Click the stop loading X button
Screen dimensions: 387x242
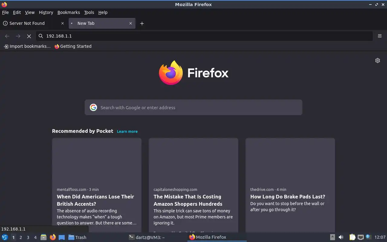(29, 36)
